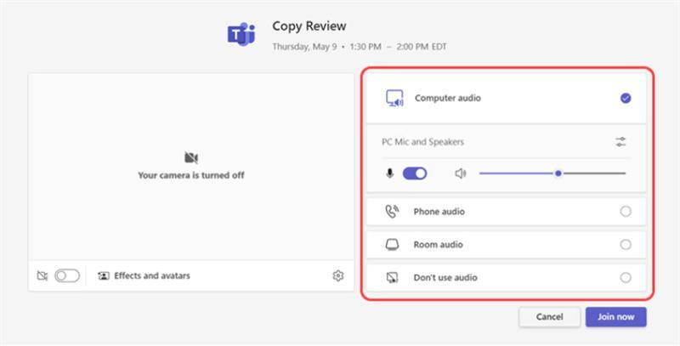Viewport: 680px width, 346px height.
Task: Click the Join now button
Action: 615,317
